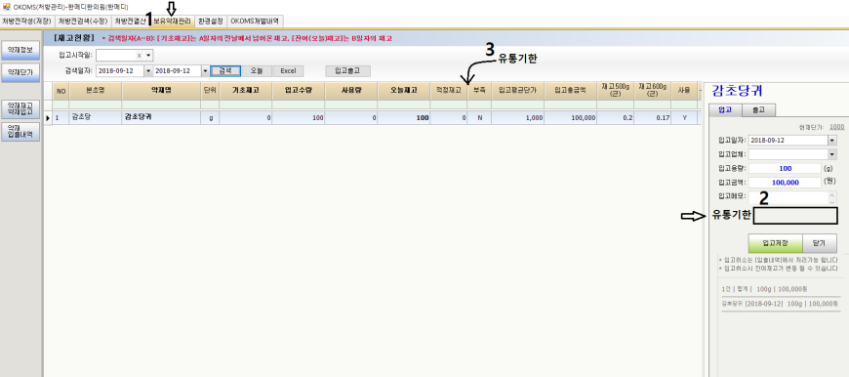Click the 오늘 button
The width and height of the screenshot is (849, 377).
(256, 71)
